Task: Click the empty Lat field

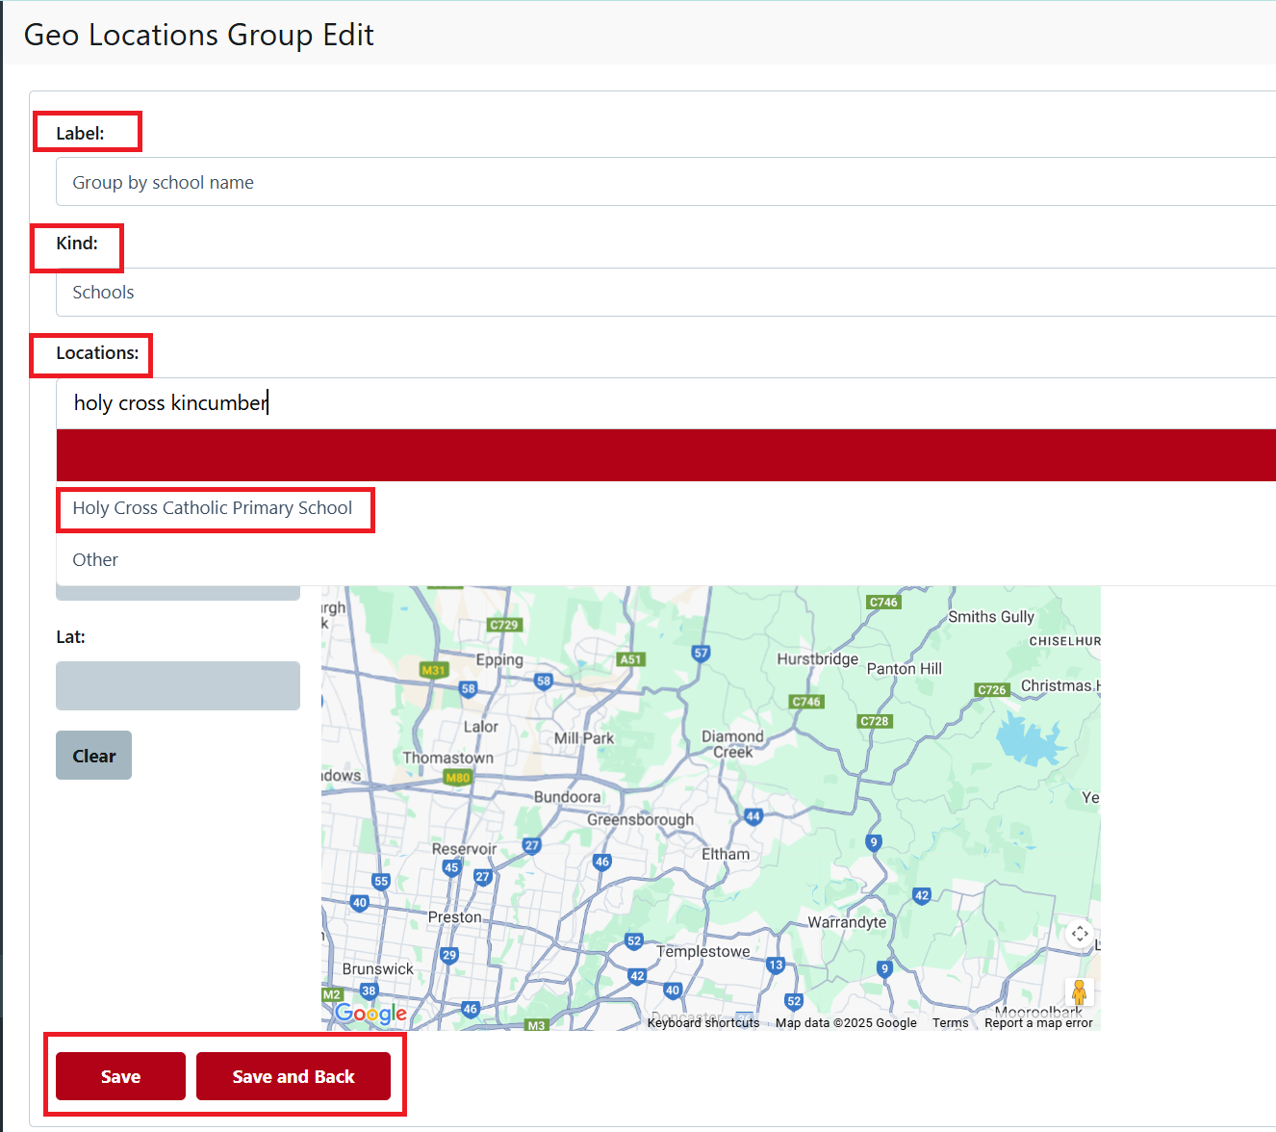Action: point(178,685)
